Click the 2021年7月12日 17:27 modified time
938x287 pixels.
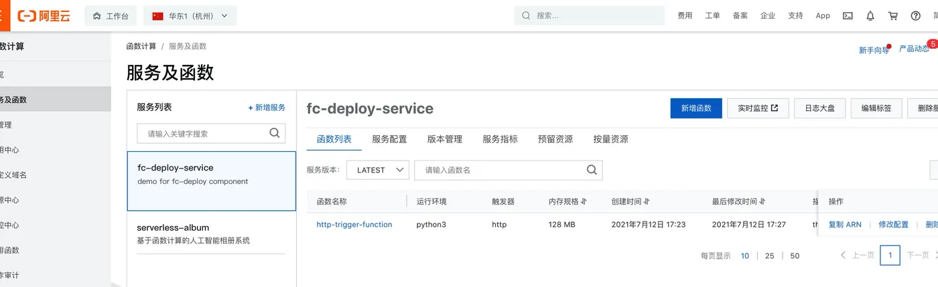point(749,225)
